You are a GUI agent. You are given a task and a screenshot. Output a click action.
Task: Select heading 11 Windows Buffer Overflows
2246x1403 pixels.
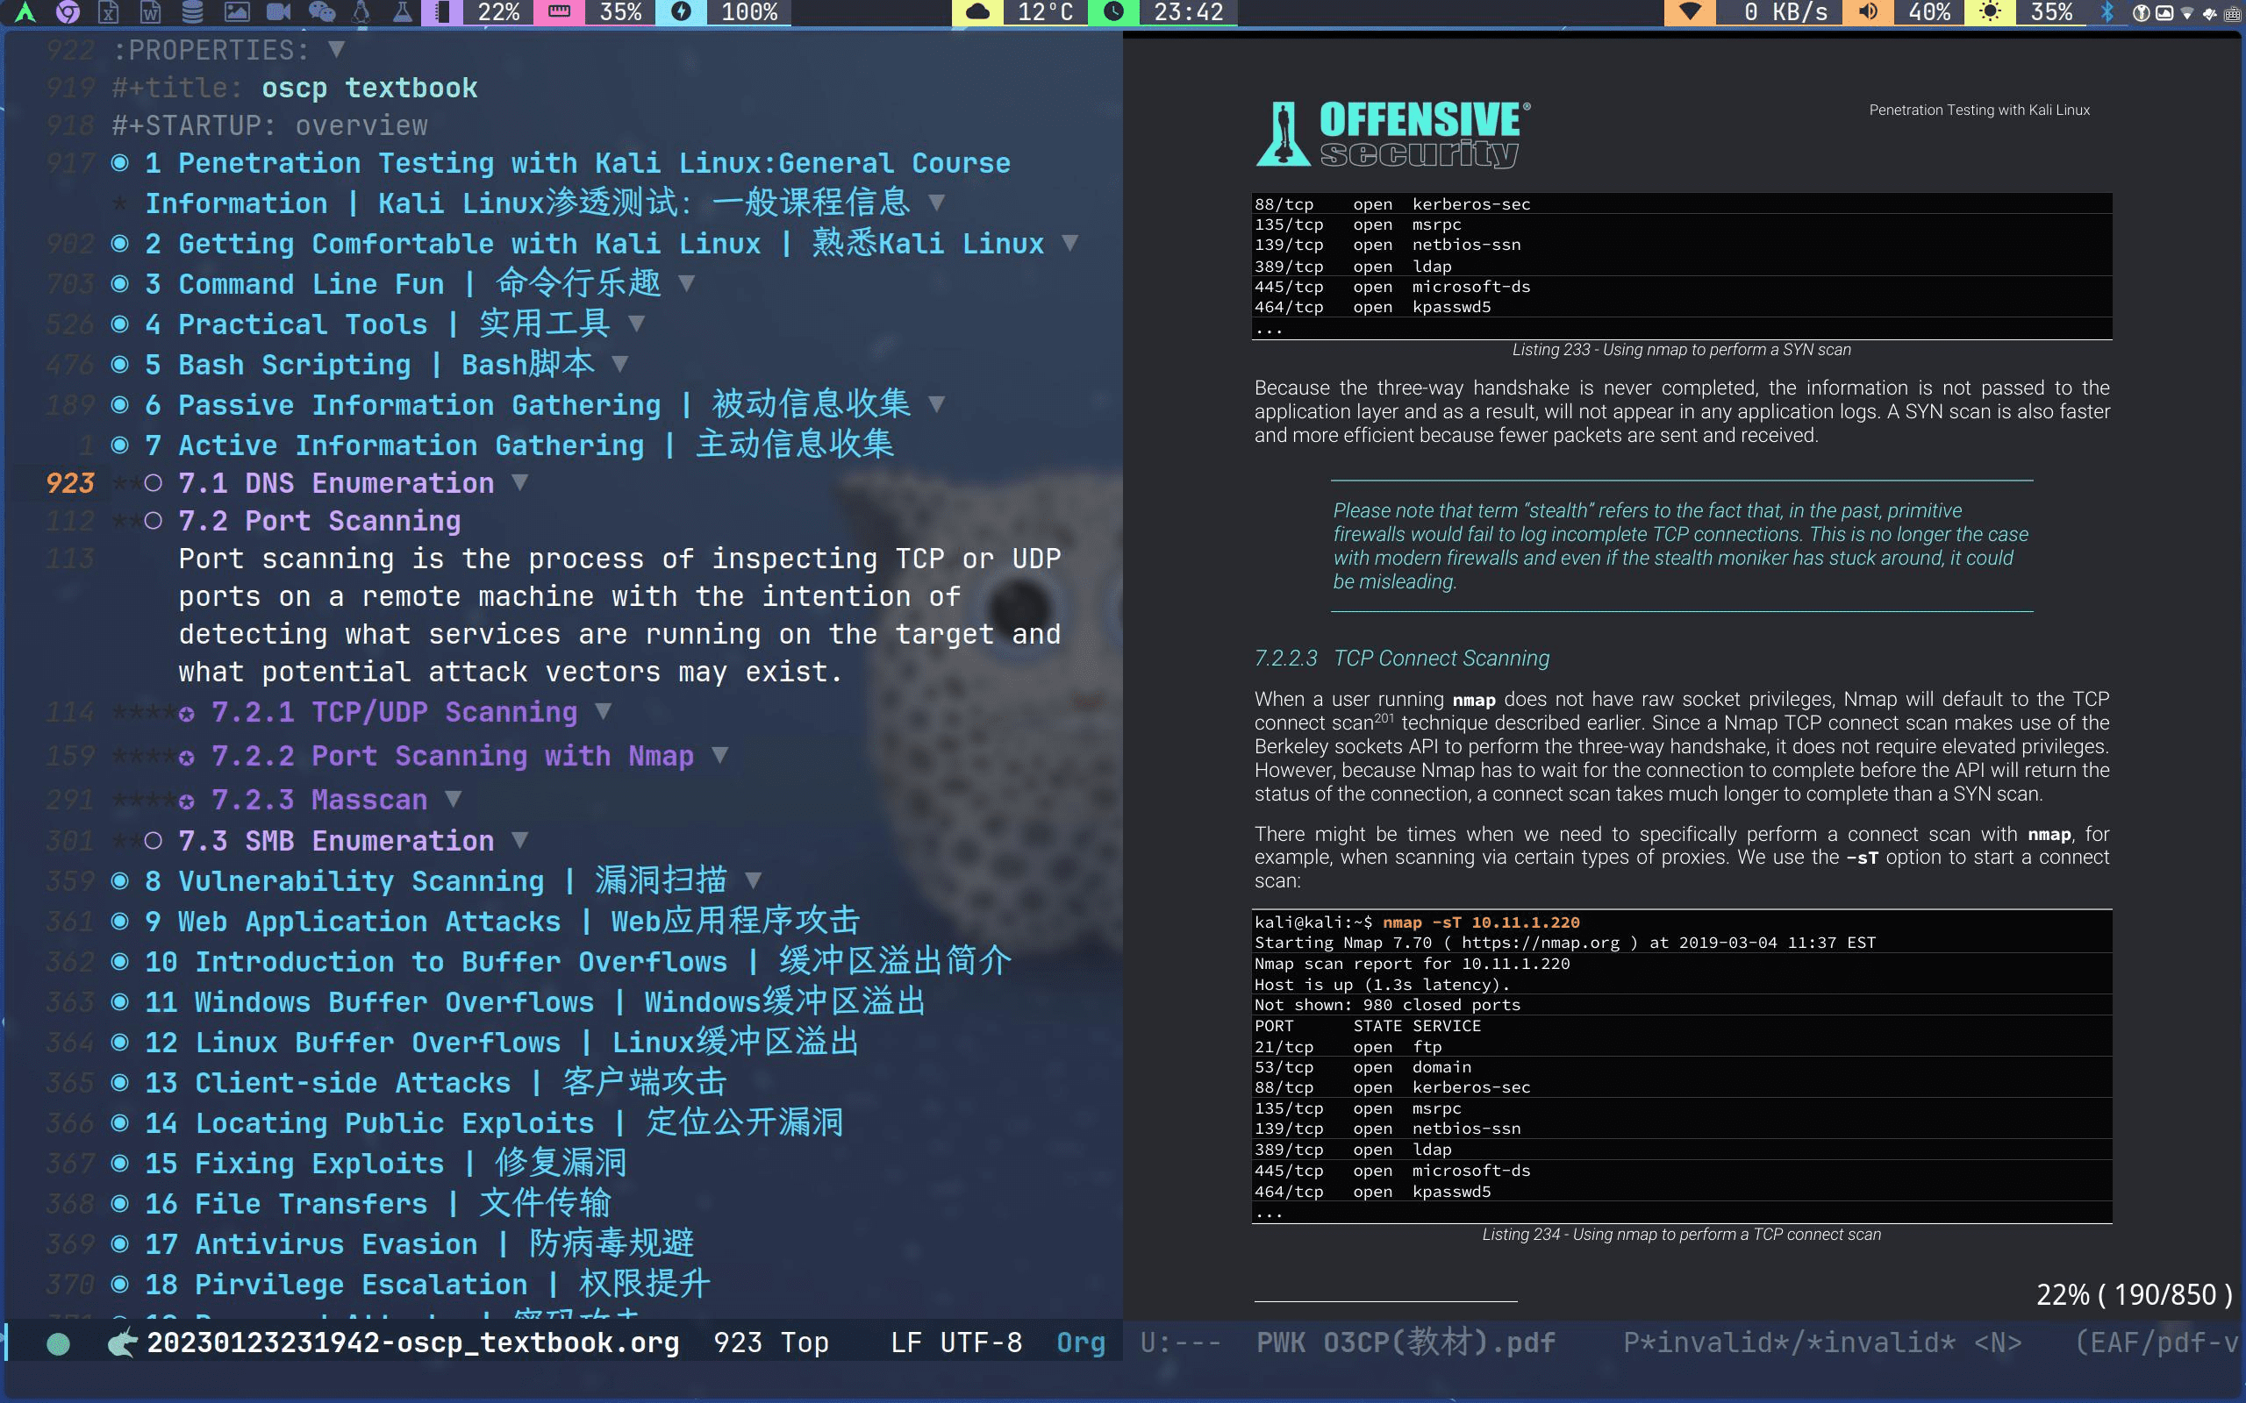tap(535, 1001)
